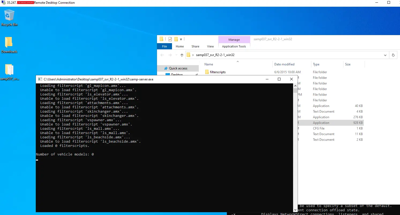Image resolution: width=400 pixels, height=215 pixels.
Task: Switch to the Home ribbon tab
Action: (x=180, y=46)
